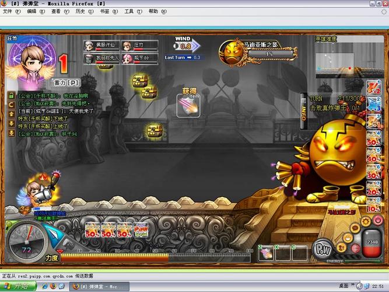Screen dimensions: 389x292
Task: Use the x2 attack item at top right
Action: [373, 88]
